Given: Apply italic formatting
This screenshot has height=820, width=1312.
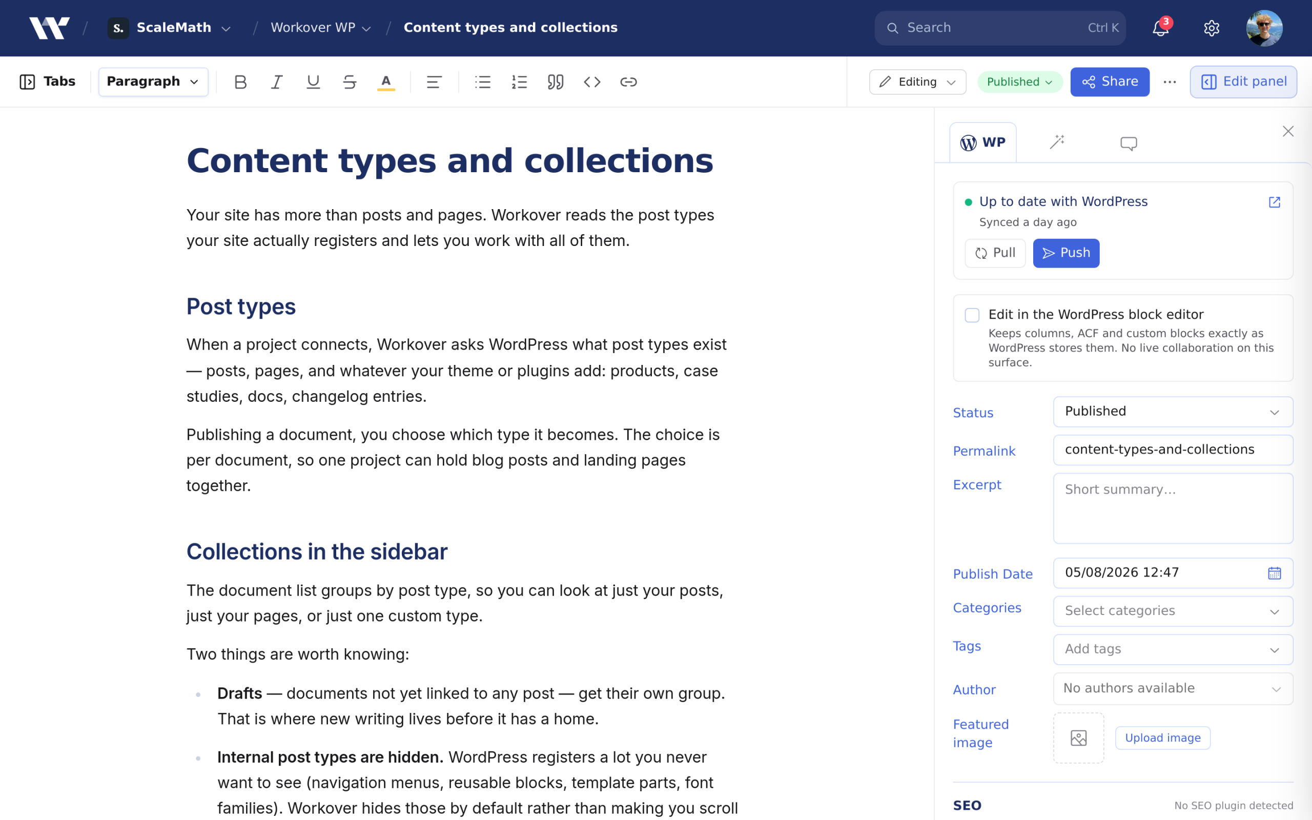Looking at the screenshot, I should (277, 82).
